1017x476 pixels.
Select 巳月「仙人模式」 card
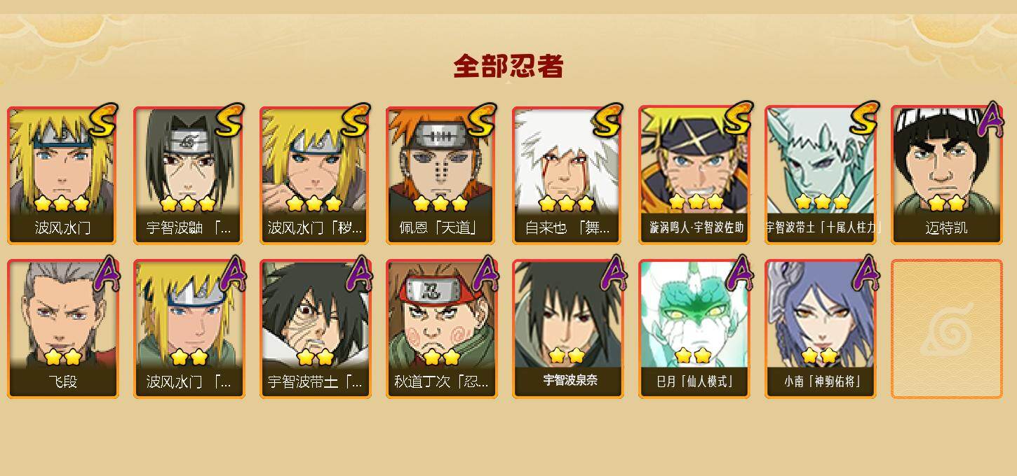click(694, 329)
